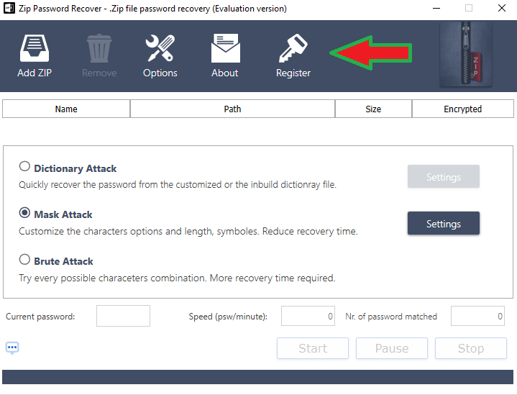Click the zipper logo image
517x395 pixels.
(466, 55)
